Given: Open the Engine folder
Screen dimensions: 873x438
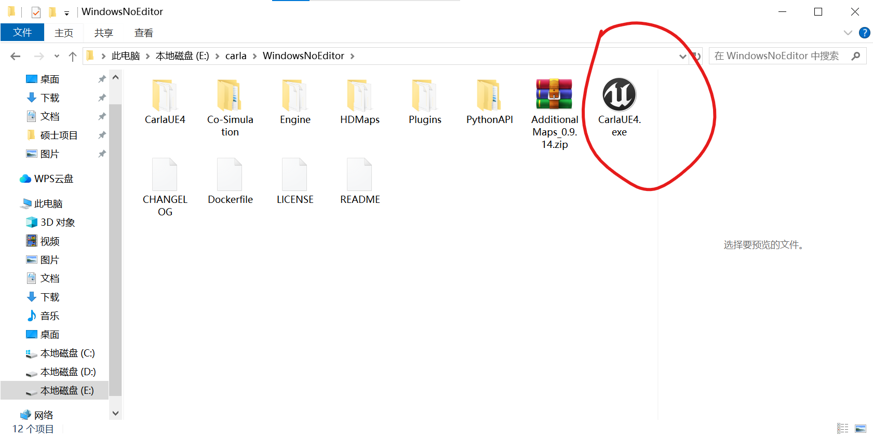Looking at the screenshot, I should pos(295,102).
